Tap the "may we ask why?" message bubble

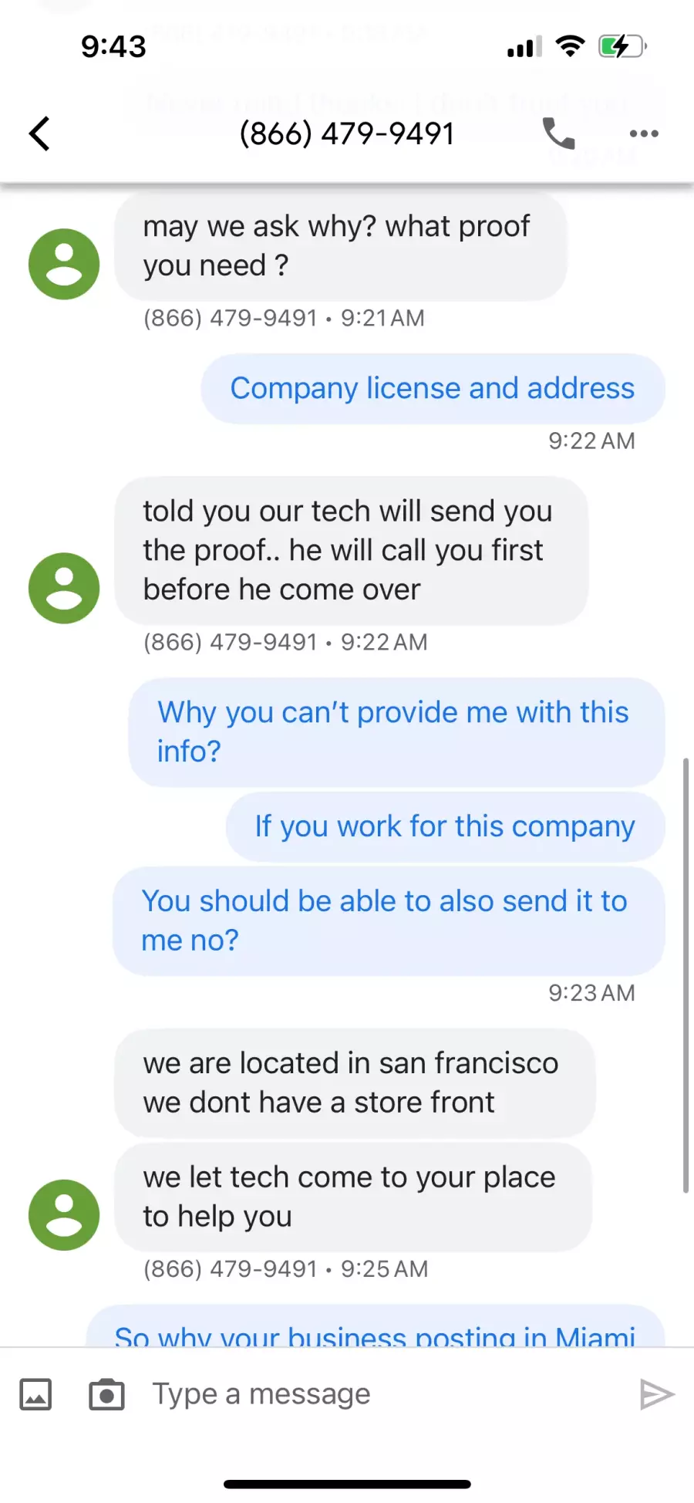340,245
